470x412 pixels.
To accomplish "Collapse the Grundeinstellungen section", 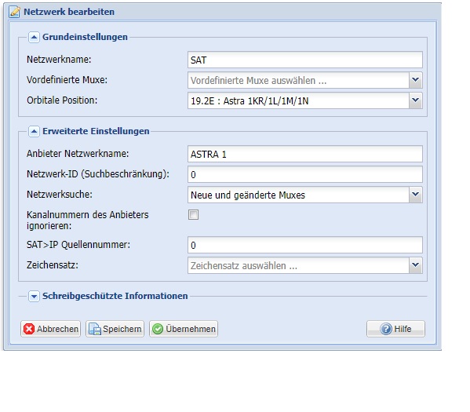I will click(x=34, y=38).
